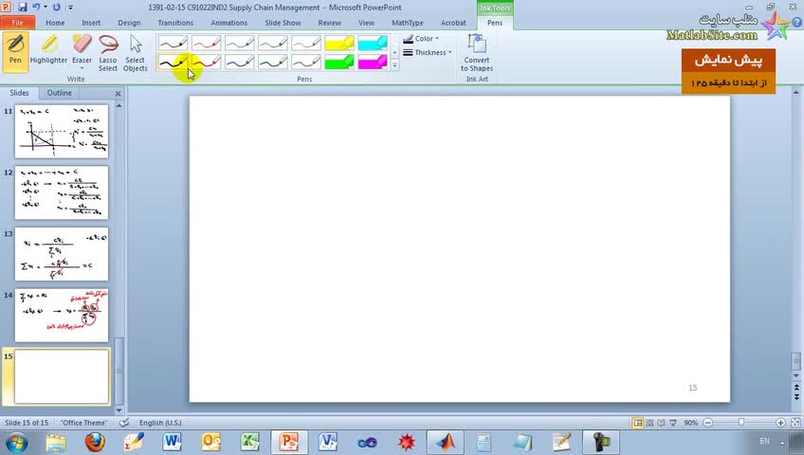
Task: Select slide 13 thumbnail
Action: (62, 254)
